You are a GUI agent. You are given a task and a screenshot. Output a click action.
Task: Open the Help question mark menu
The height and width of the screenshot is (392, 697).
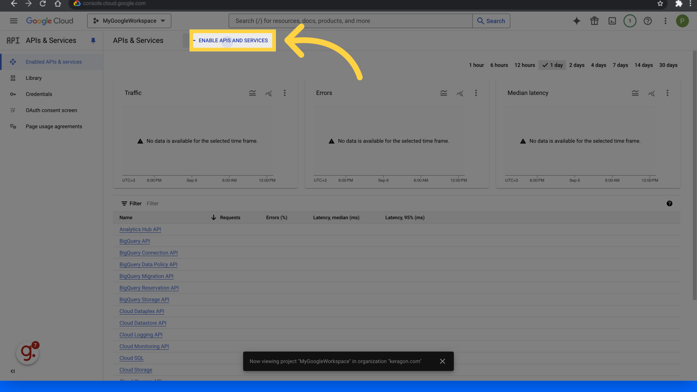tap(648, 21)
